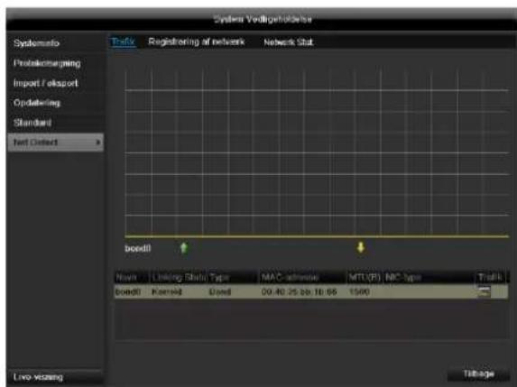Select bond0 name cell in table
This screenshot has width=517, height=387.
pos(128,291)
